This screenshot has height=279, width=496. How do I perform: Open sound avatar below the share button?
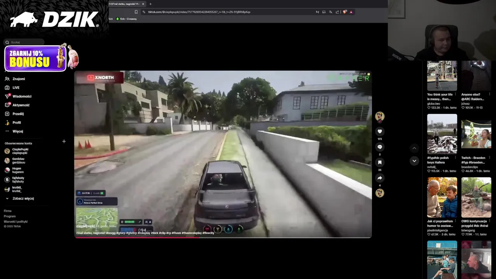380,193
